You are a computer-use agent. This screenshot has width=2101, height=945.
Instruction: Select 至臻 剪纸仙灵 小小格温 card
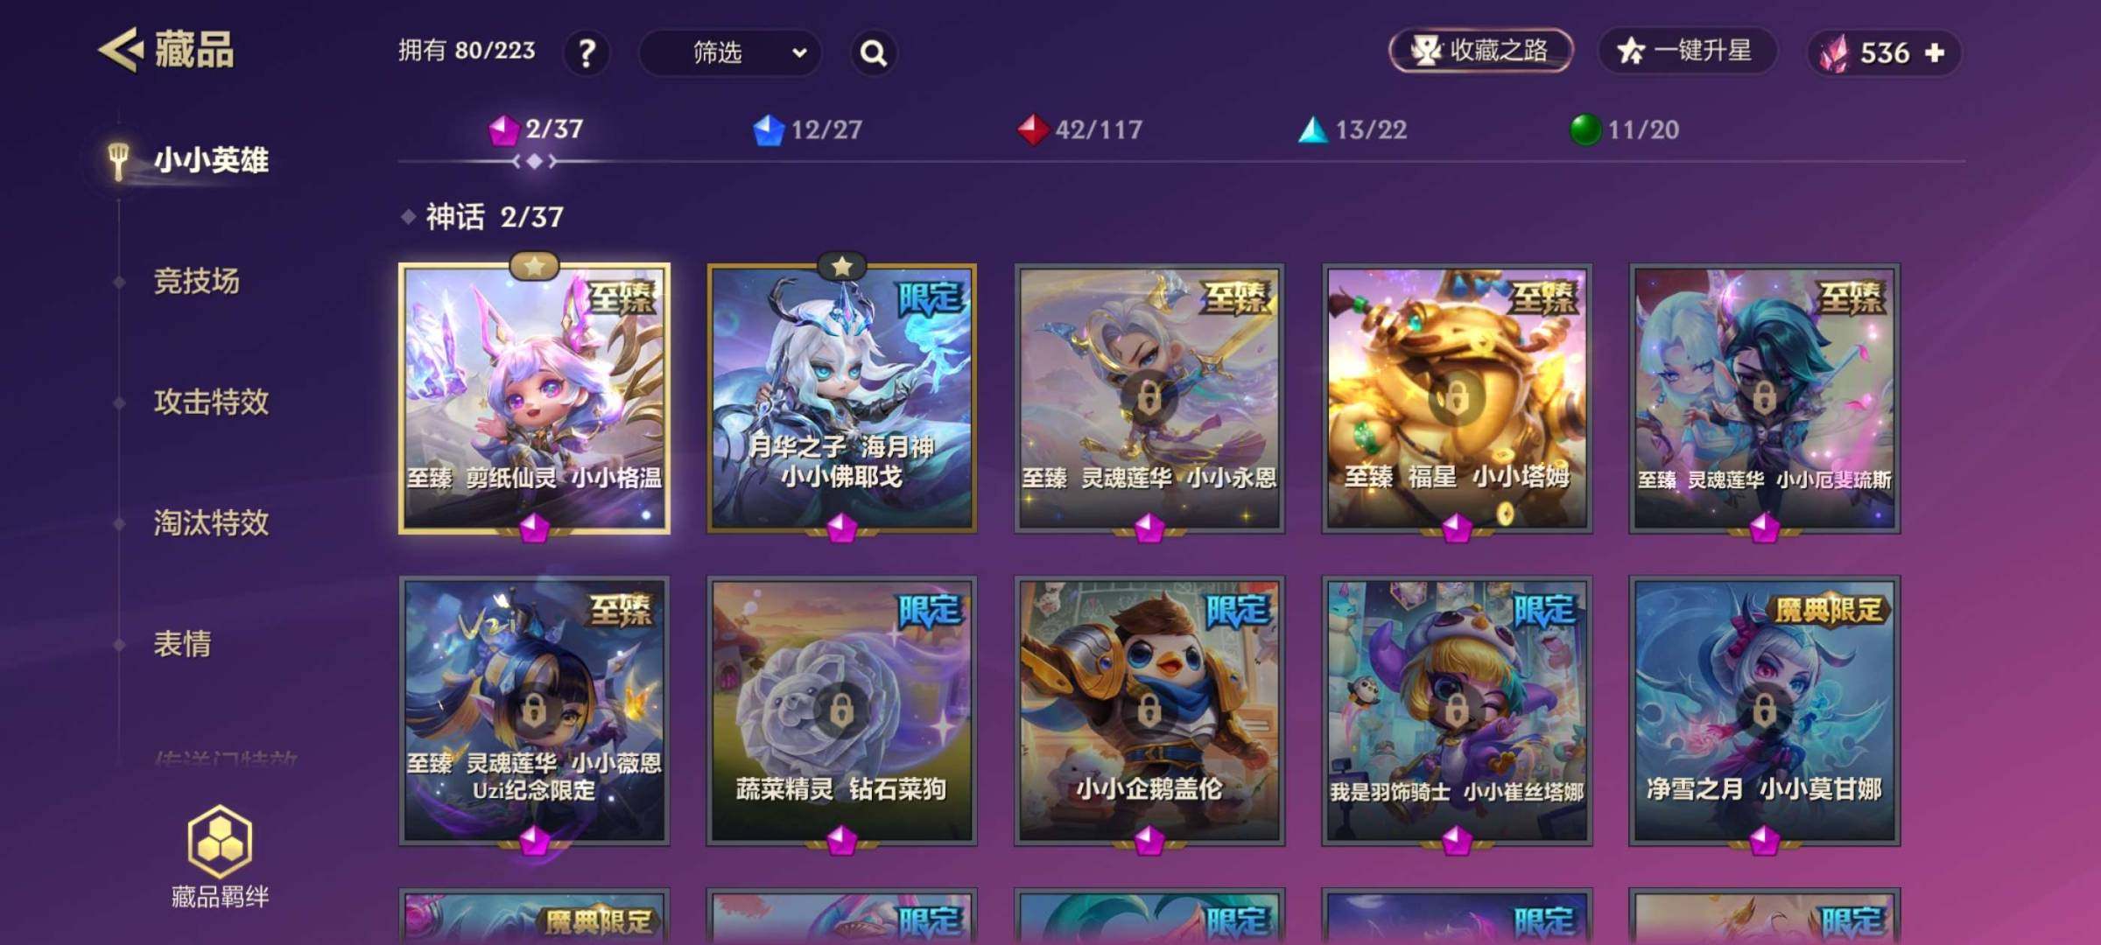point(534,398)
